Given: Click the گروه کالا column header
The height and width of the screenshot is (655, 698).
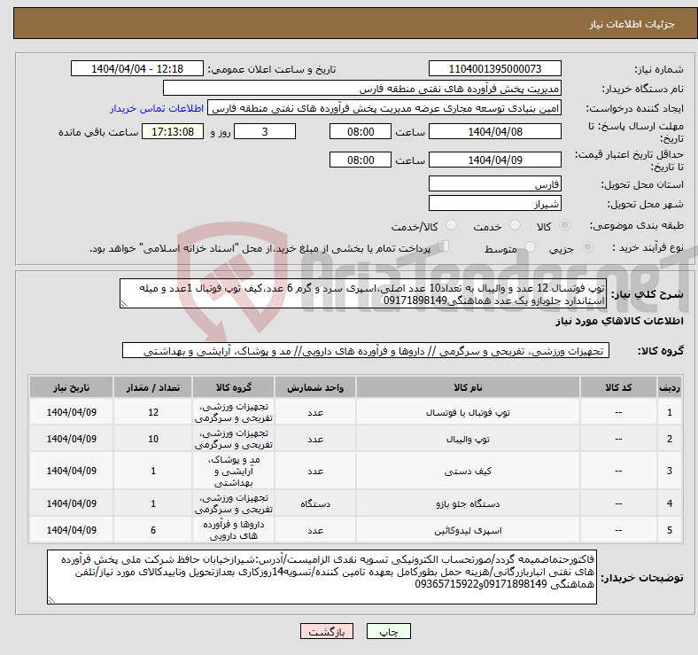Looking at the screenshot, I should [234, 387].
